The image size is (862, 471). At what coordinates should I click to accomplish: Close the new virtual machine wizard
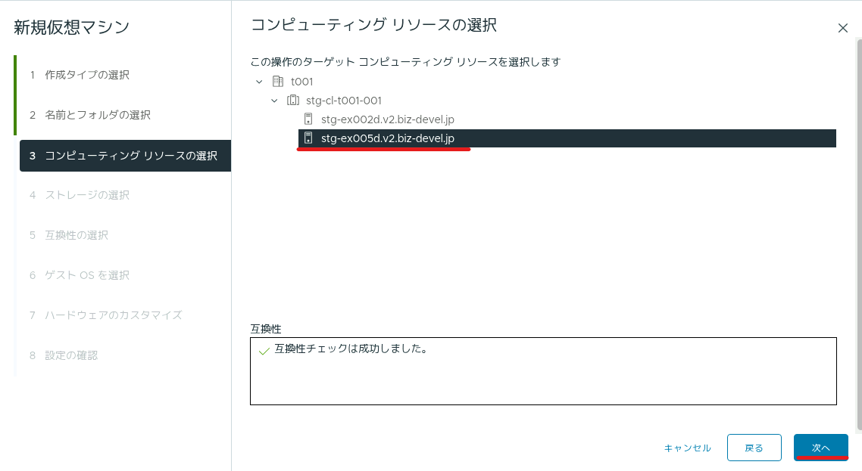pyautogui.click(x=843, y=28)
